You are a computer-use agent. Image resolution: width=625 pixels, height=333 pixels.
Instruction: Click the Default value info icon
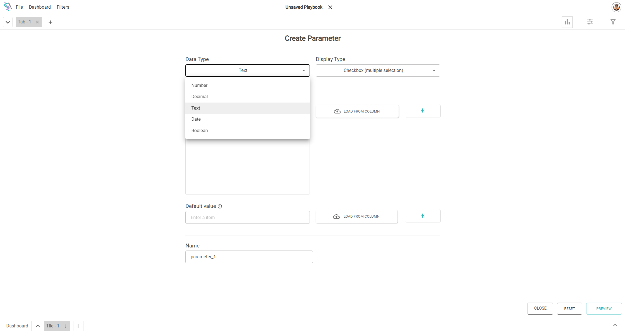tap(220, 206)
